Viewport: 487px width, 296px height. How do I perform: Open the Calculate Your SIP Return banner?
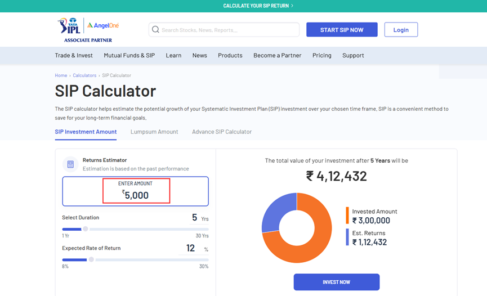coord(258,6)
